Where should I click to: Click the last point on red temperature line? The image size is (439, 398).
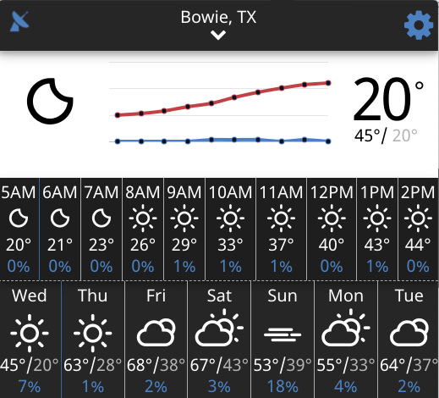click(328, 83)
